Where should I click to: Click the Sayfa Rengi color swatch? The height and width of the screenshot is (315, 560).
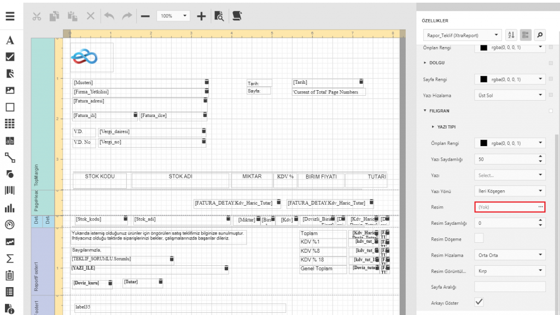(x=483, y=79)
